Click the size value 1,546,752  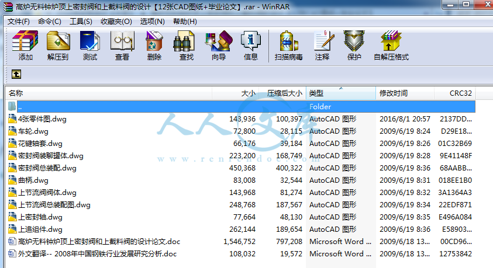tap(240, 242)
